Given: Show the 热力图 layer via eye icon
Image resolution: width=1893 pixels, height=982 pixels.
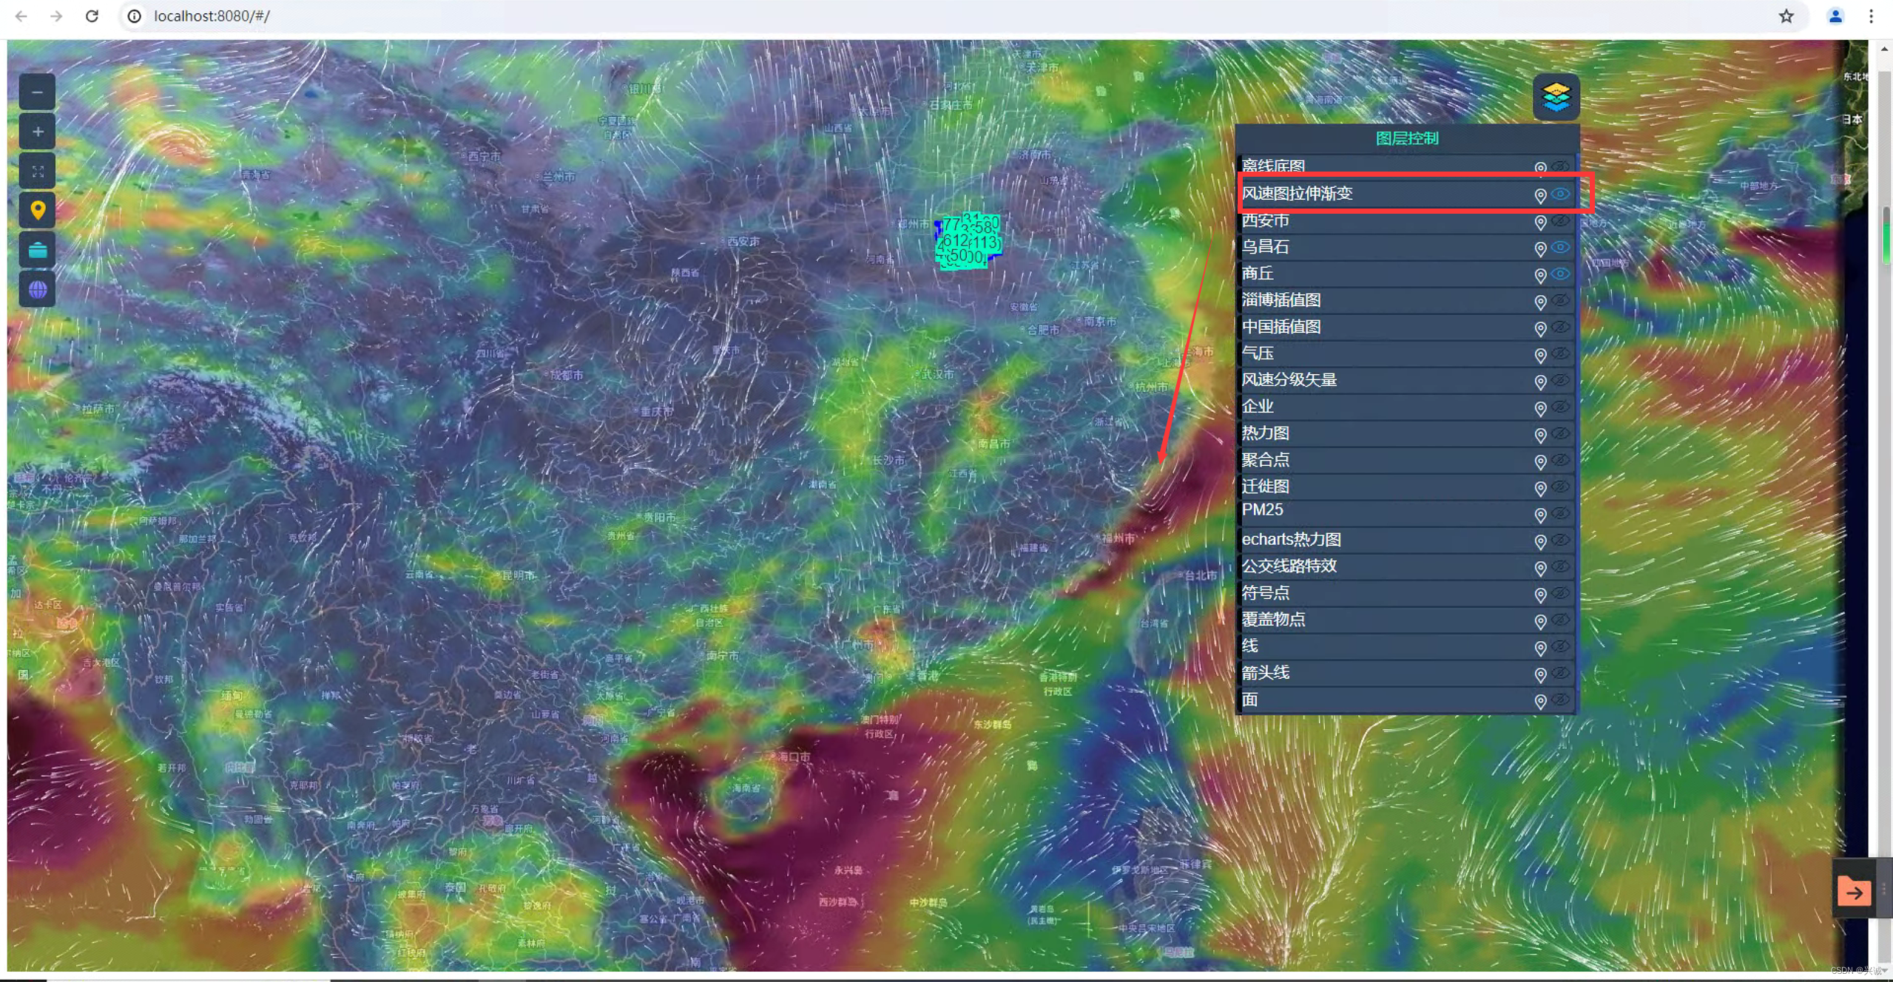Looking at the screenshot, I should click(1560, 434).
